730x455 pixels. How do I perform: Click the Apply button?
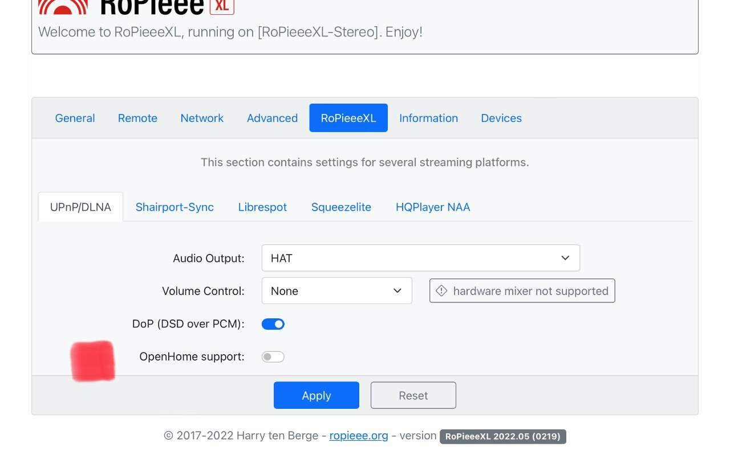point(317,395)
